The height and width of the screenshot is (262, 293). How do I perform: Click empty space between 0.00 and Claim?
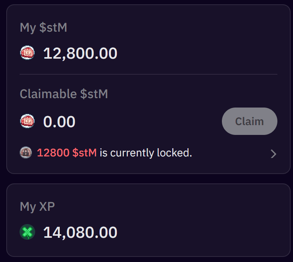click(x=148, y=122)
